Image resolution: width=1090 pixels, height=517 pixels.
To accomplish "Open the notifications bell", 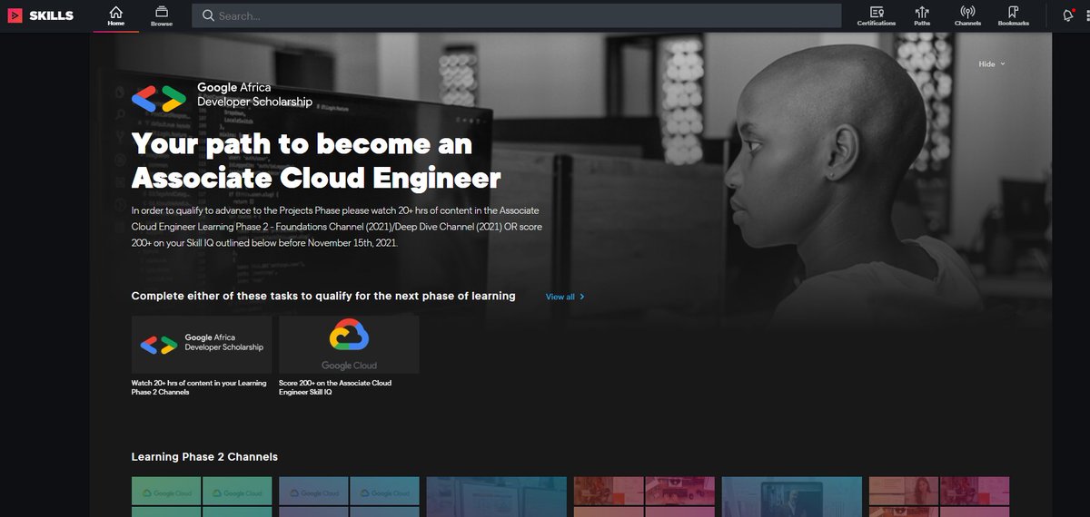I will [1068, 15].
